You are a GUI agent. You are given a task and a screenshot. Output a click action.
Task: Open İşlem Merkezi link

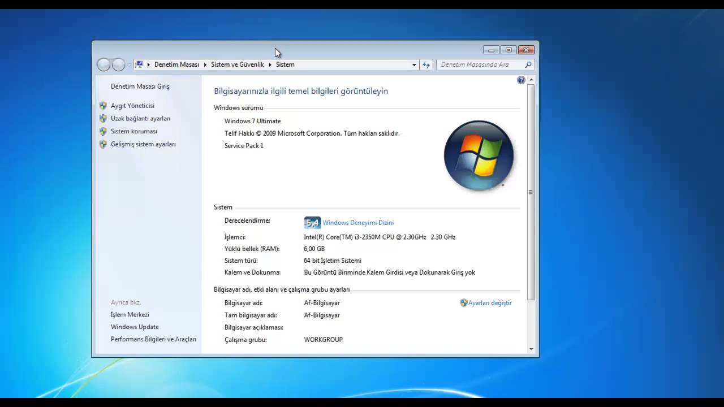[130, 314]
